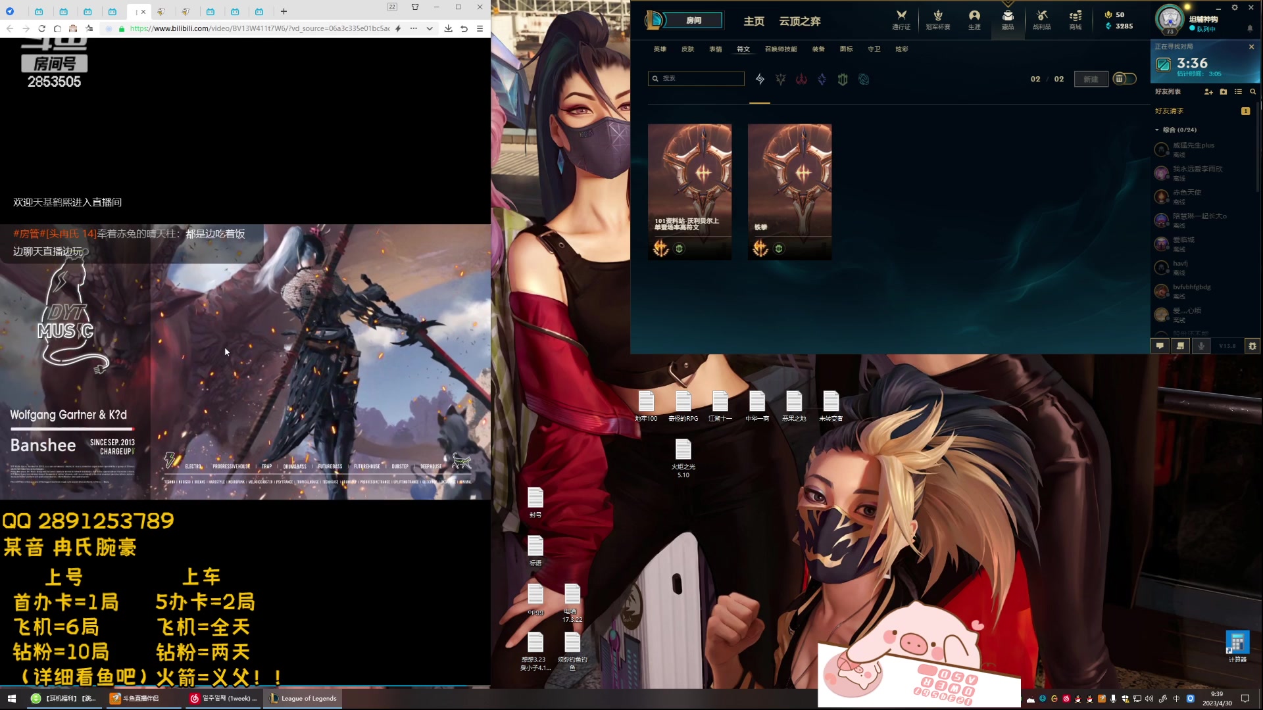Open desktop file opgg

535,600
